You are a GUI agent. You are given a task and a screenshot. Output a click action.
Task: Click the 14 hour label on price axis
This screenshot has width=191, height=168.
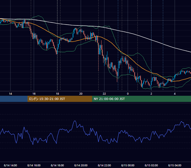point(10,94)
